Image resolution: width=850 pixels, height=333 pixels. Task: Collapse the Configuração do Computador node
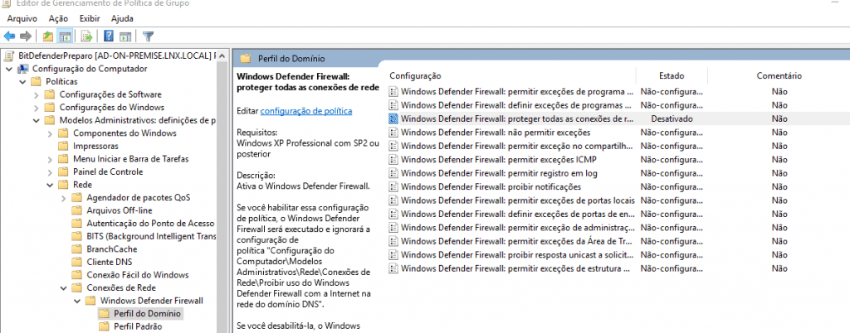pos(9,69)
